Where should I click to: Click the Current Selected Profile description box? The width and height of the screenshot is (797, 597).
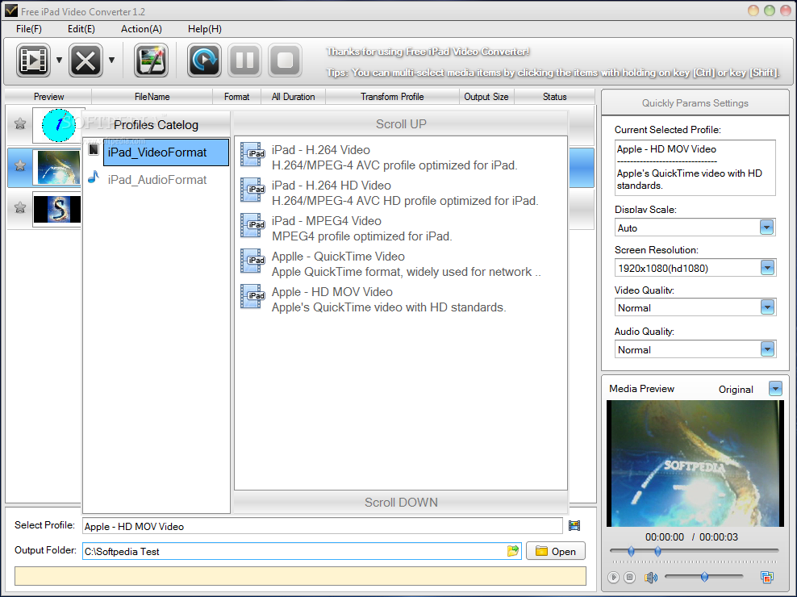click(695, 168)
